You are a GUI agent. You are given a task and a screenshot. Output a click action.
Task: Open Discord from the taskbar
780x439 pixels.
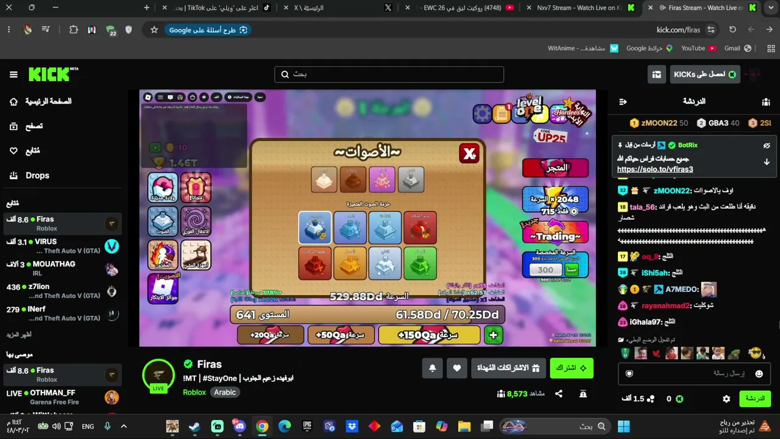click(239, 426)
